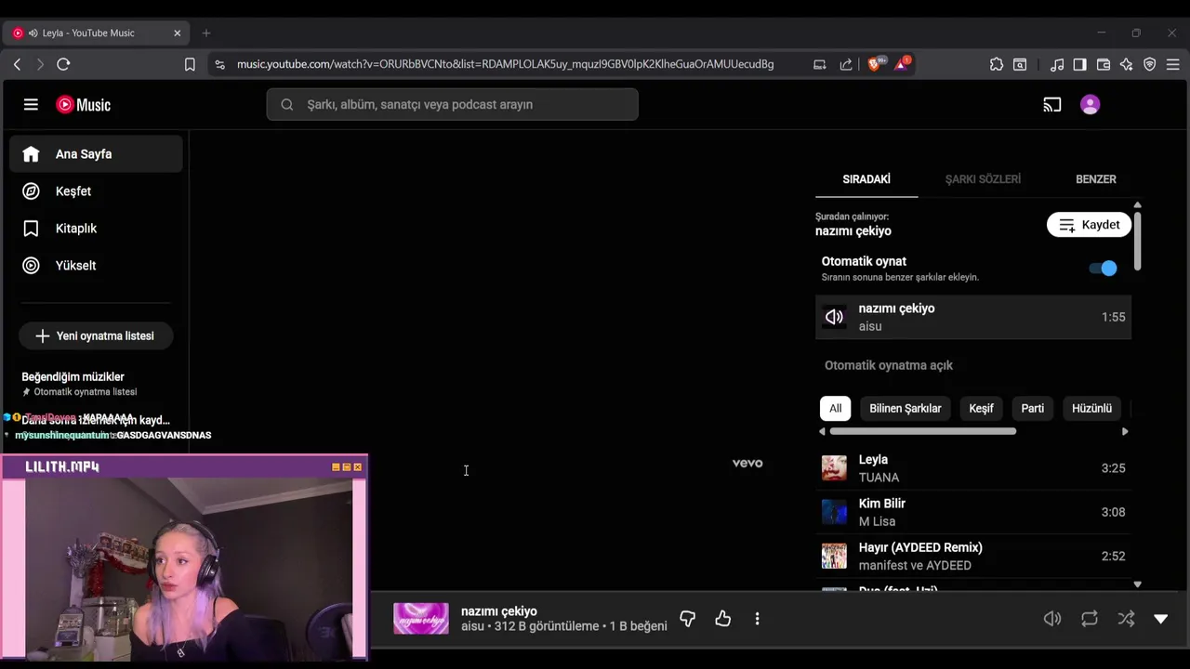Open Kitaplık in sidebar
1190x669 pixels.
(x=97, y=229)
